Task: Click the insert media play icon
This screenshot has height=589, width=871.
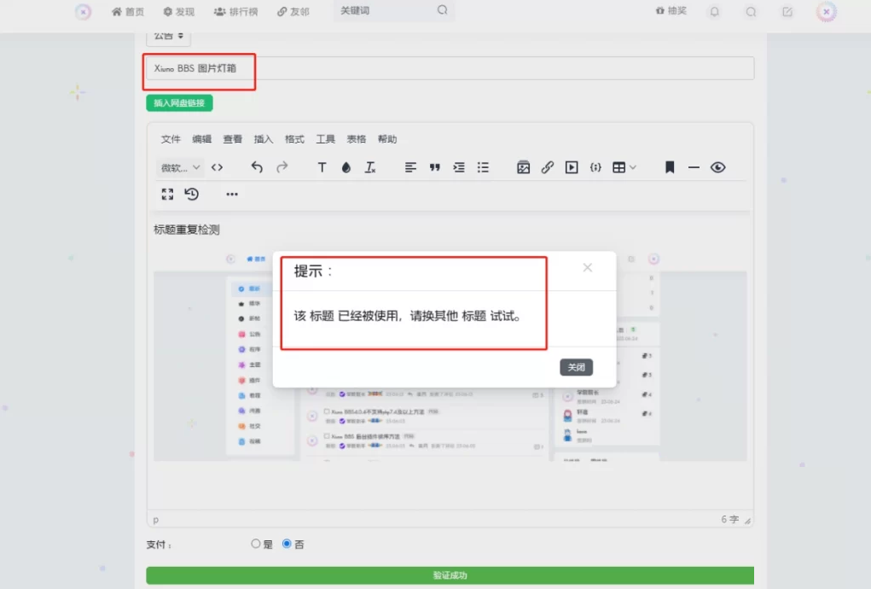Action: point(572,167)
